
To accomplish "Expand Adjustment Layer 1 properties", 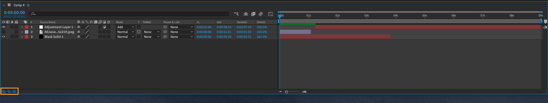I will [x=22, y=27].
